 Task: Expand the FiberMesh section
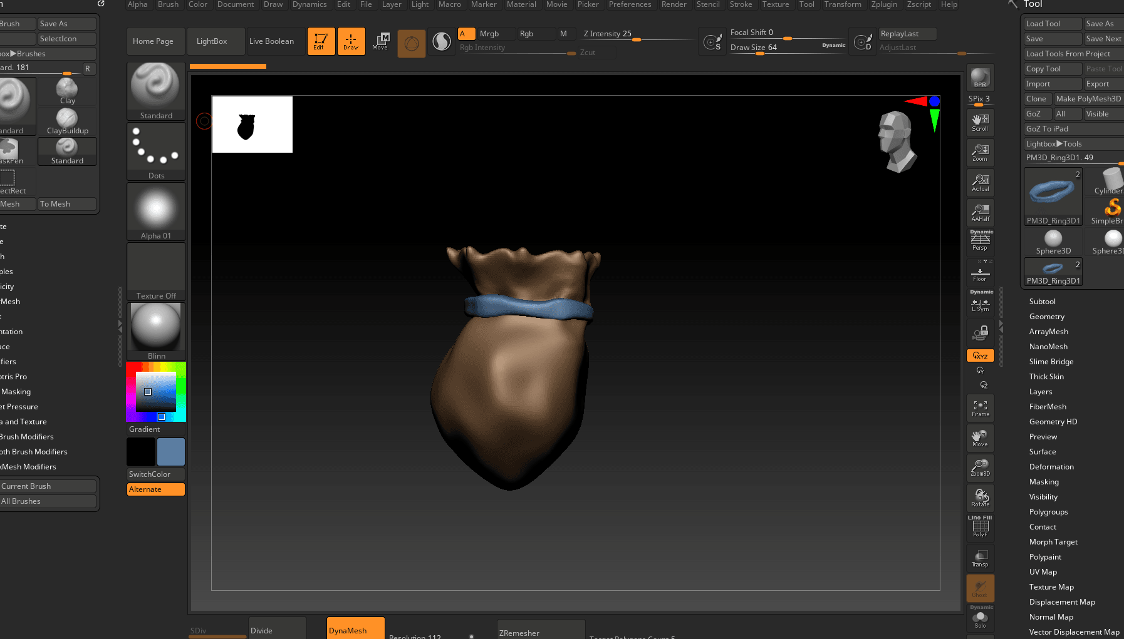pos(1048,407)
